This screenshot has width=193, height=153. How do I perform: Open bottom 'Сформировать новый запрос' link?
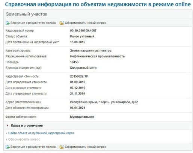pos(85,147)
